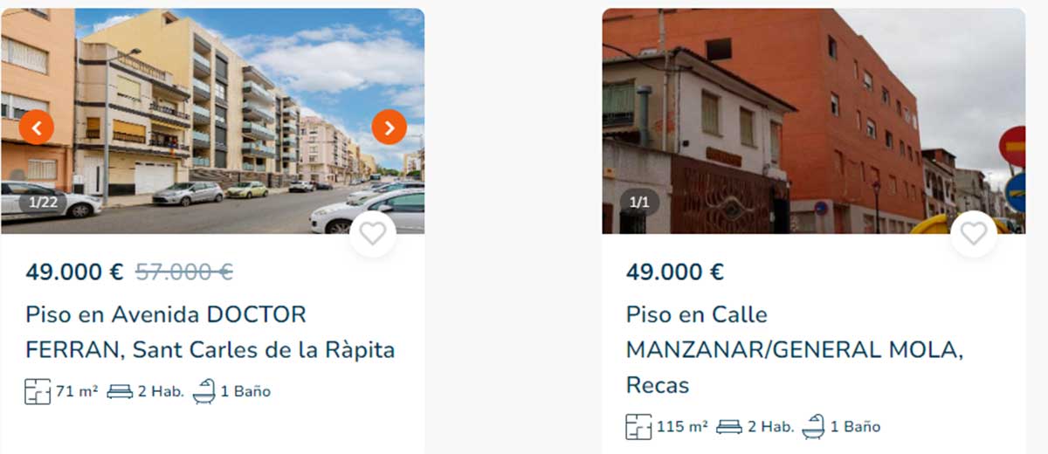Click the 1/22 photo counter badge
The image size is (1048, 454).
[44, 203]
